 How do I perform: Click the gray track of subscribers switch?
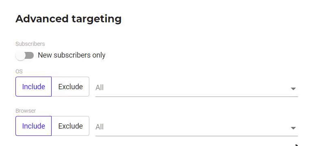point(30,55)
